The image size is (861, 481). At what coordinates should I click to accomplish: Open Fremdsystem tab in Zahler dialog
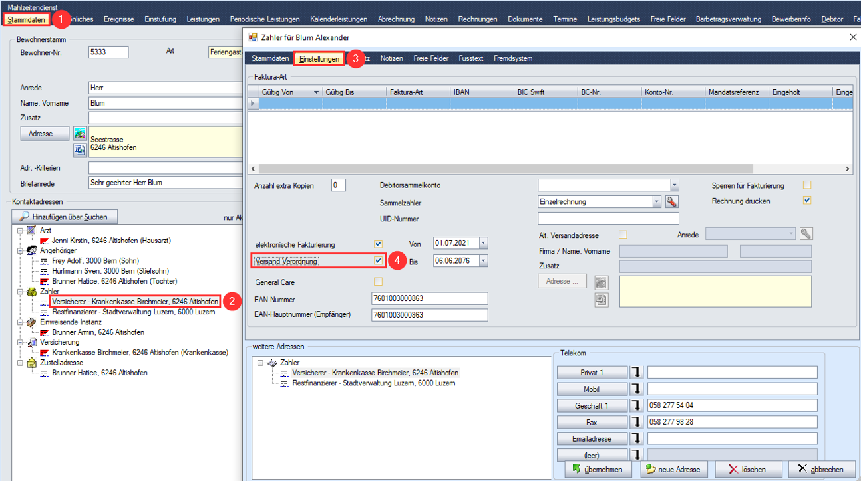point(512,58)
